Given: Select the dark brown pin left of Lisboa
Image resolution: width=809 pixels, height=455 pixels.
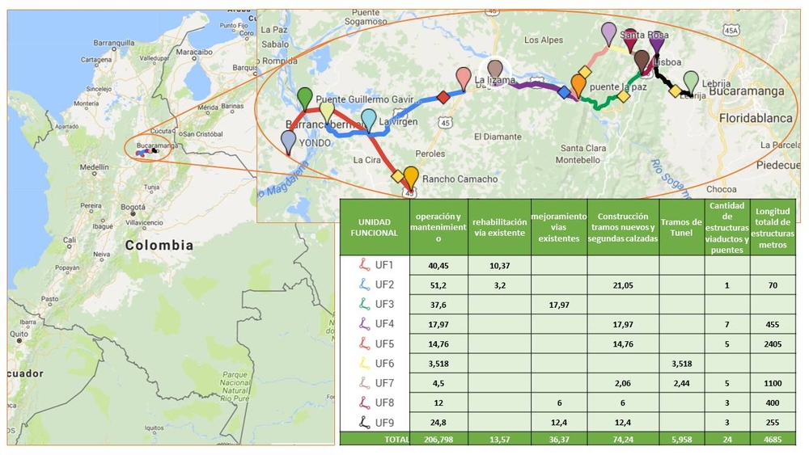Looking at the screenshot, I should click(642, 62).
